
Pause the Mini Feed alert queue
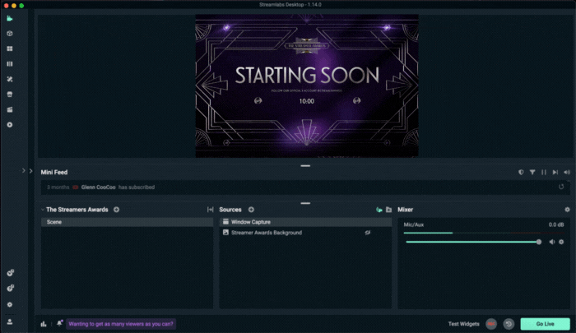click(x=544, y=172)
